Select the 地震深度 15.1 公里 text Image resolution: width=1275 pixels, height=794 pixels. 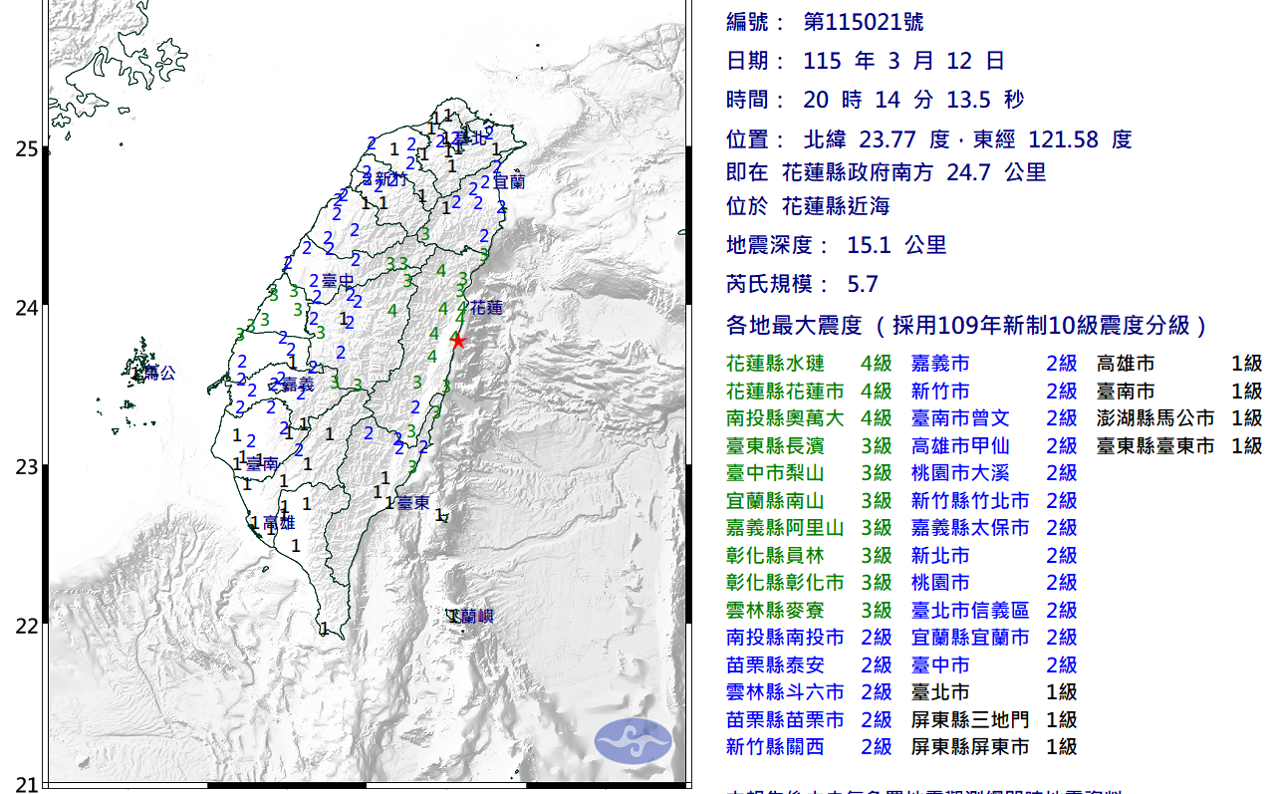(x=837, y=245)
